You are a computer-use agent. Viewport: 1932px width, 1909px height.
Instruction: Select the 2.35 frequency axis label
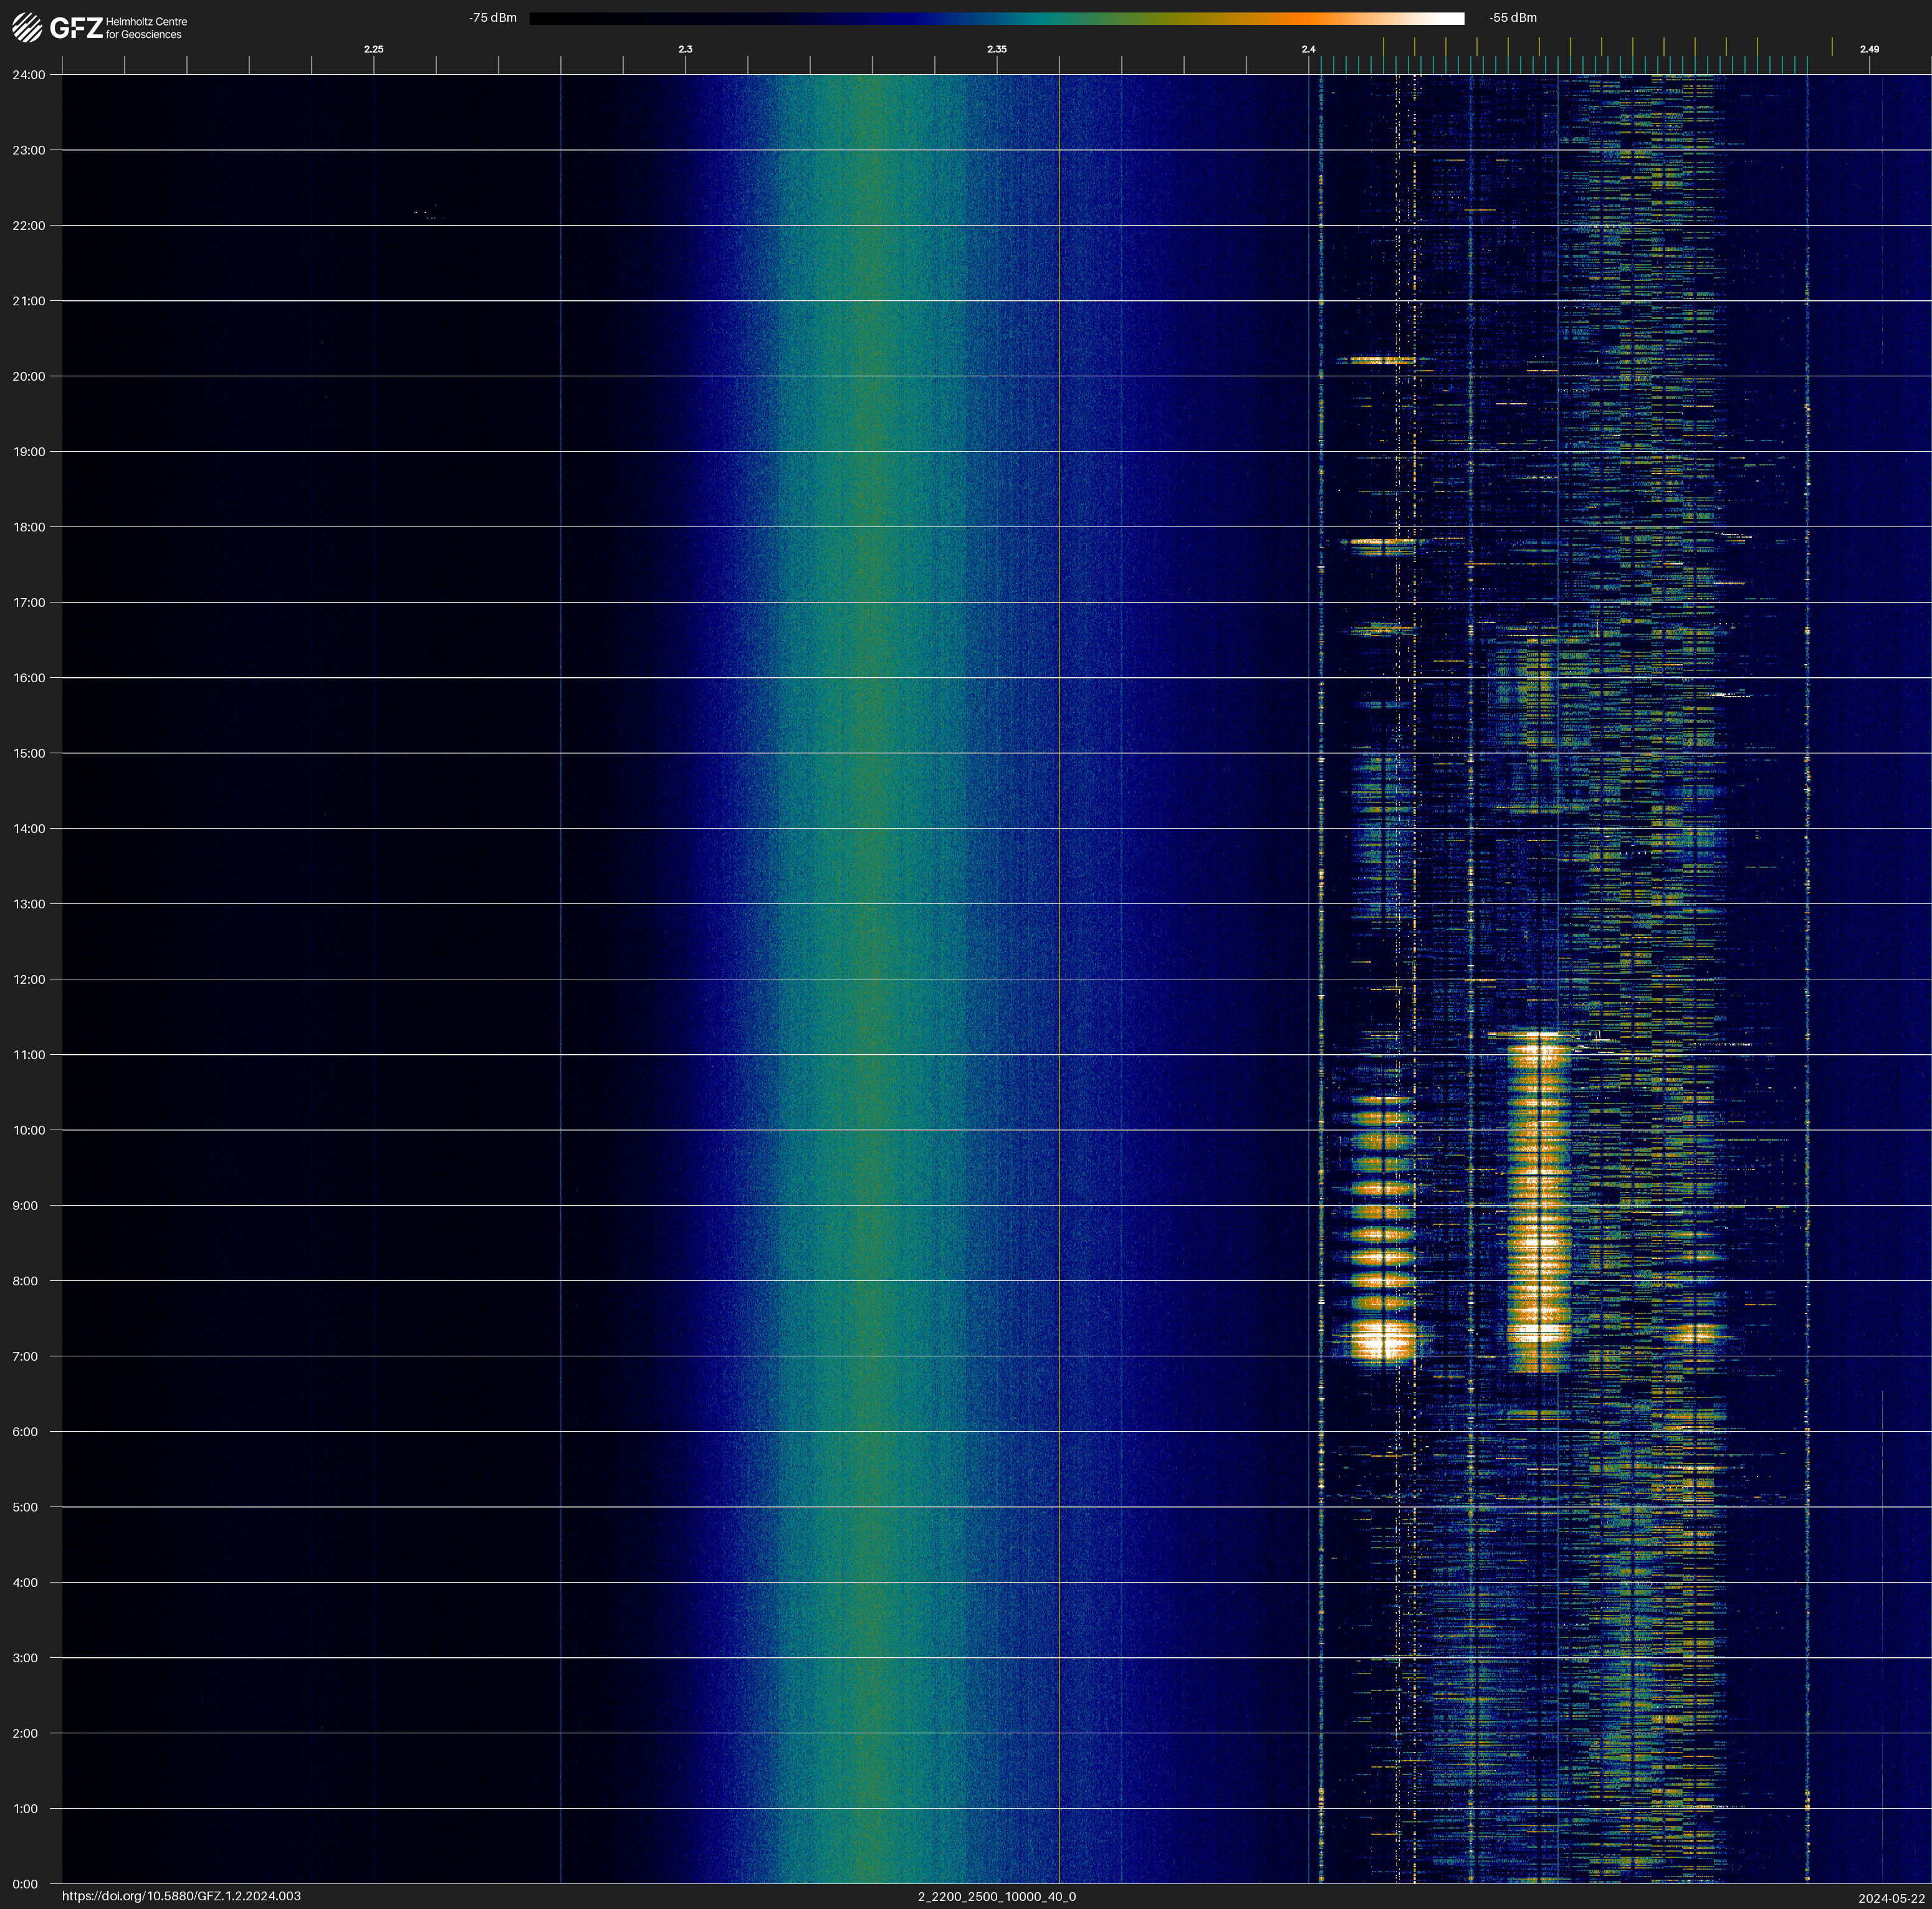click(x=996, y=49)
